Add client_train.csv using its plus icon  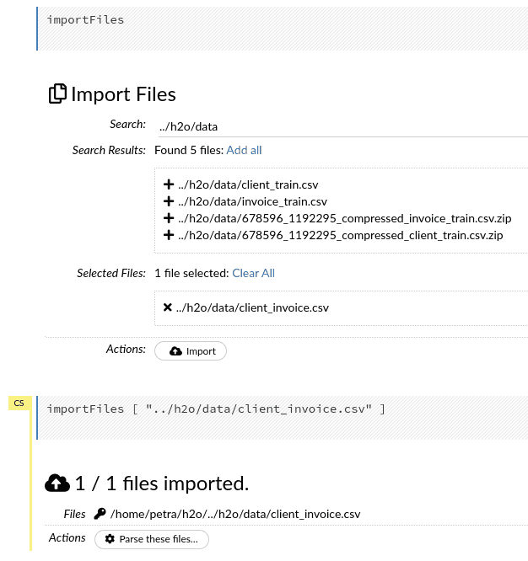(169, 184)
